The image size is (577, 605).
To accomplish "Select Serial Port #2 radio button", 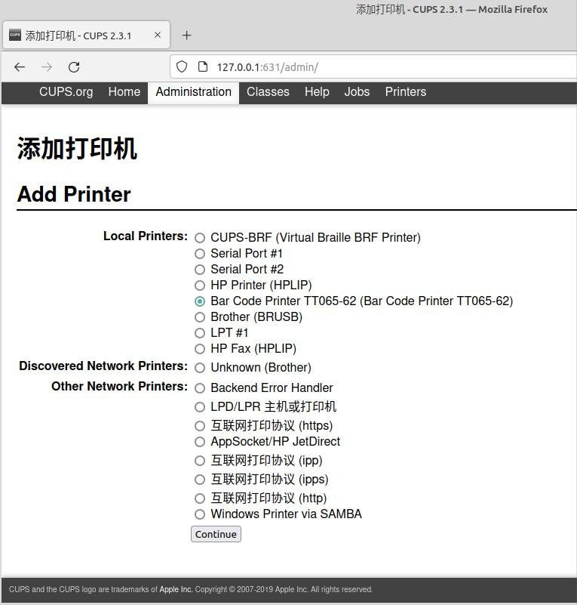I will coord(200,270).
